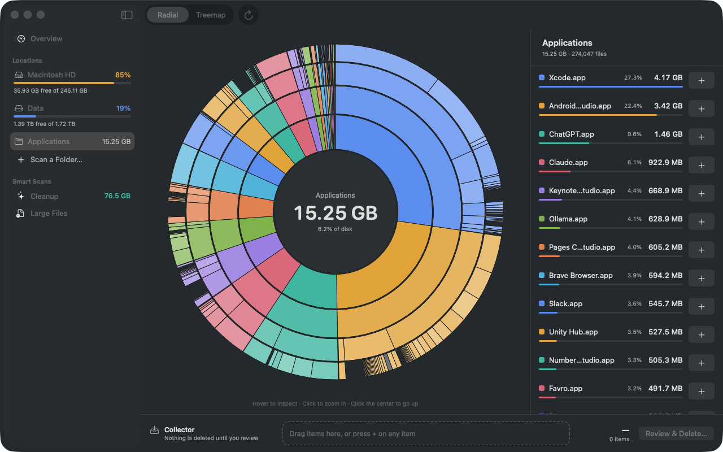Image resolution: width=723 pixels, height=452 pixels.
Task: Add Favro.app to the collector
Action: 702,392
